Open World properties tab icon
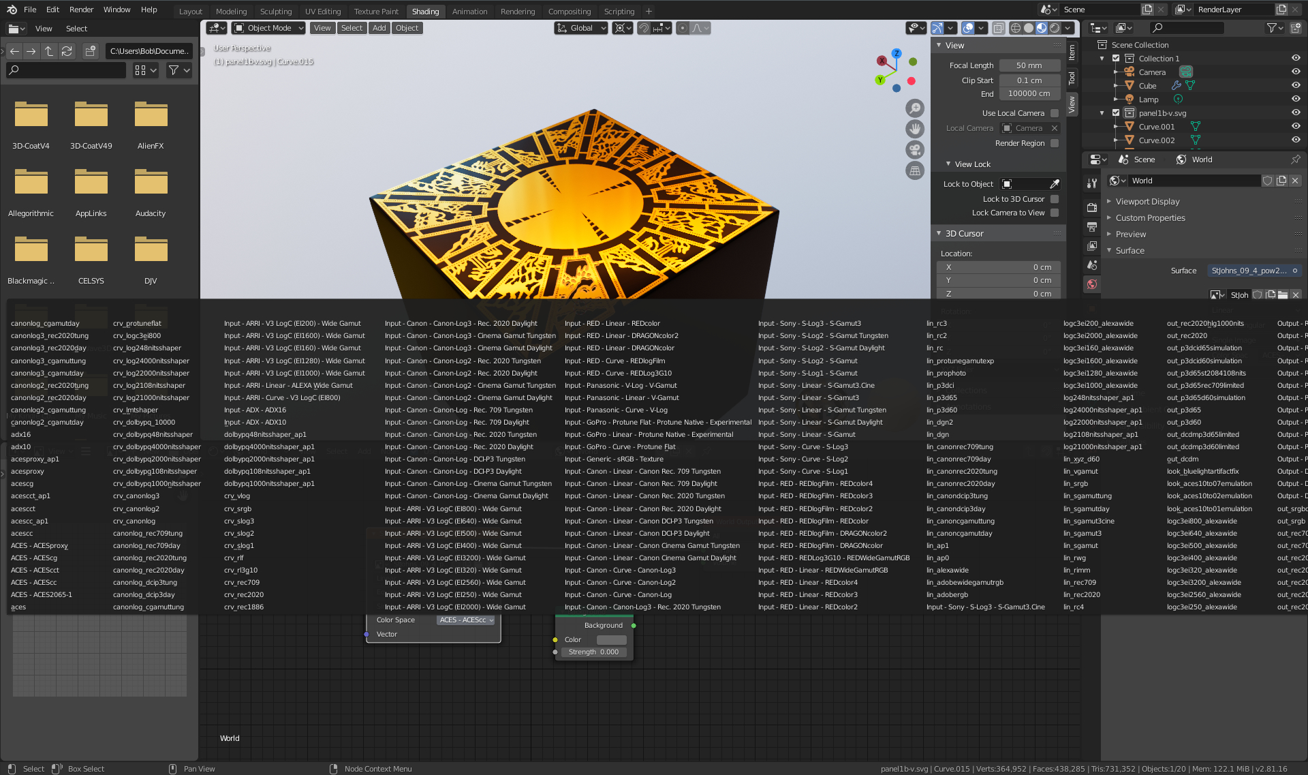This screenshot has width=1308, height=775. [x=1092, y=284]
